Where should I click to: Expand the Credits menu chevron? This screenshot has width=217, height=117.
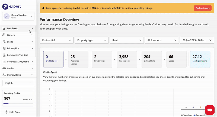point(32,68)
